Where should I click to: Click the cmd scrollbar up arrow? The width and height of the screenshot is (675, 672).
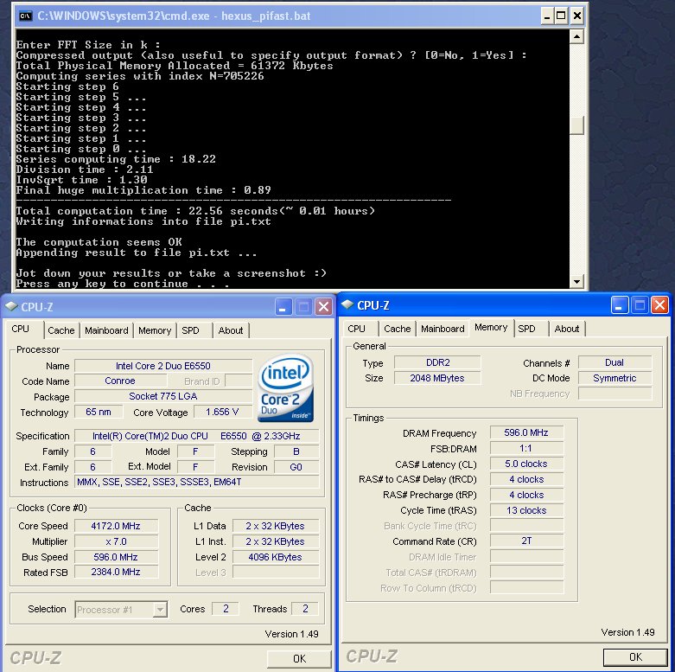click(576, 36)
